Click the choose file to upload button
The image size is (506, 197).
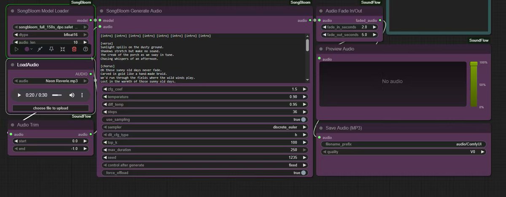[x=51, y=108]
